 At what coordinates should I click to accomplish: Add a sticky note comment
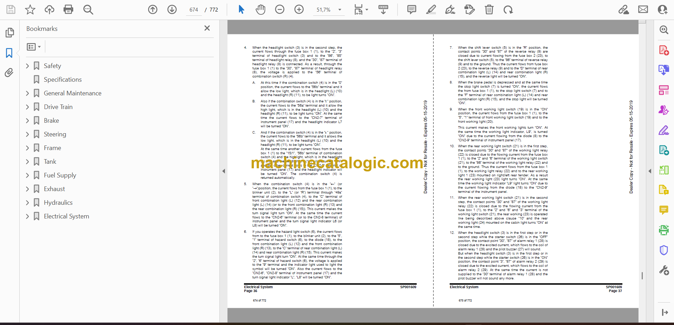pos(412,9)
